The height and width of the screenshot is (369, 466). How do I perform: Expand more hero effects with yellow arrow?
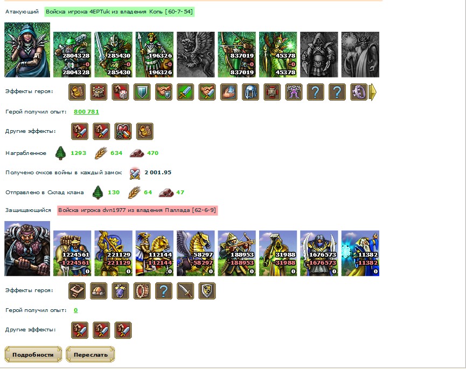(373, 92)
